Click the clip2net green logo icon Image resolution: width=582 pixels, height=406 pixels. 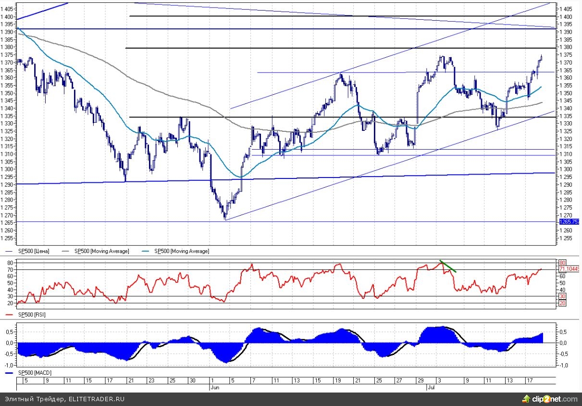527,399
